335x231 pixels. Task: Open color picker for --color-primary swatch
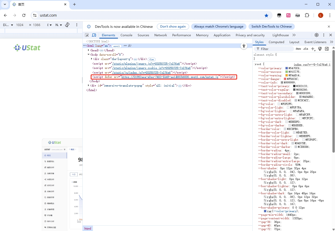[287, 68]
